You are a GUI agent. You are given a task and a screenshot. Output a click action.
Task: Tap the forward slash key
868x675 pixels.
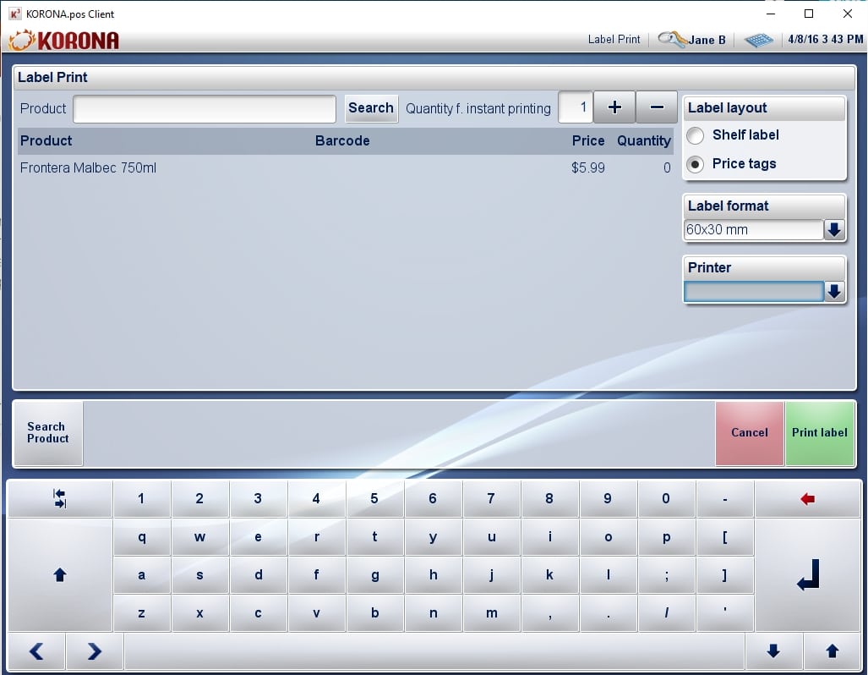[x=666, y=613]
